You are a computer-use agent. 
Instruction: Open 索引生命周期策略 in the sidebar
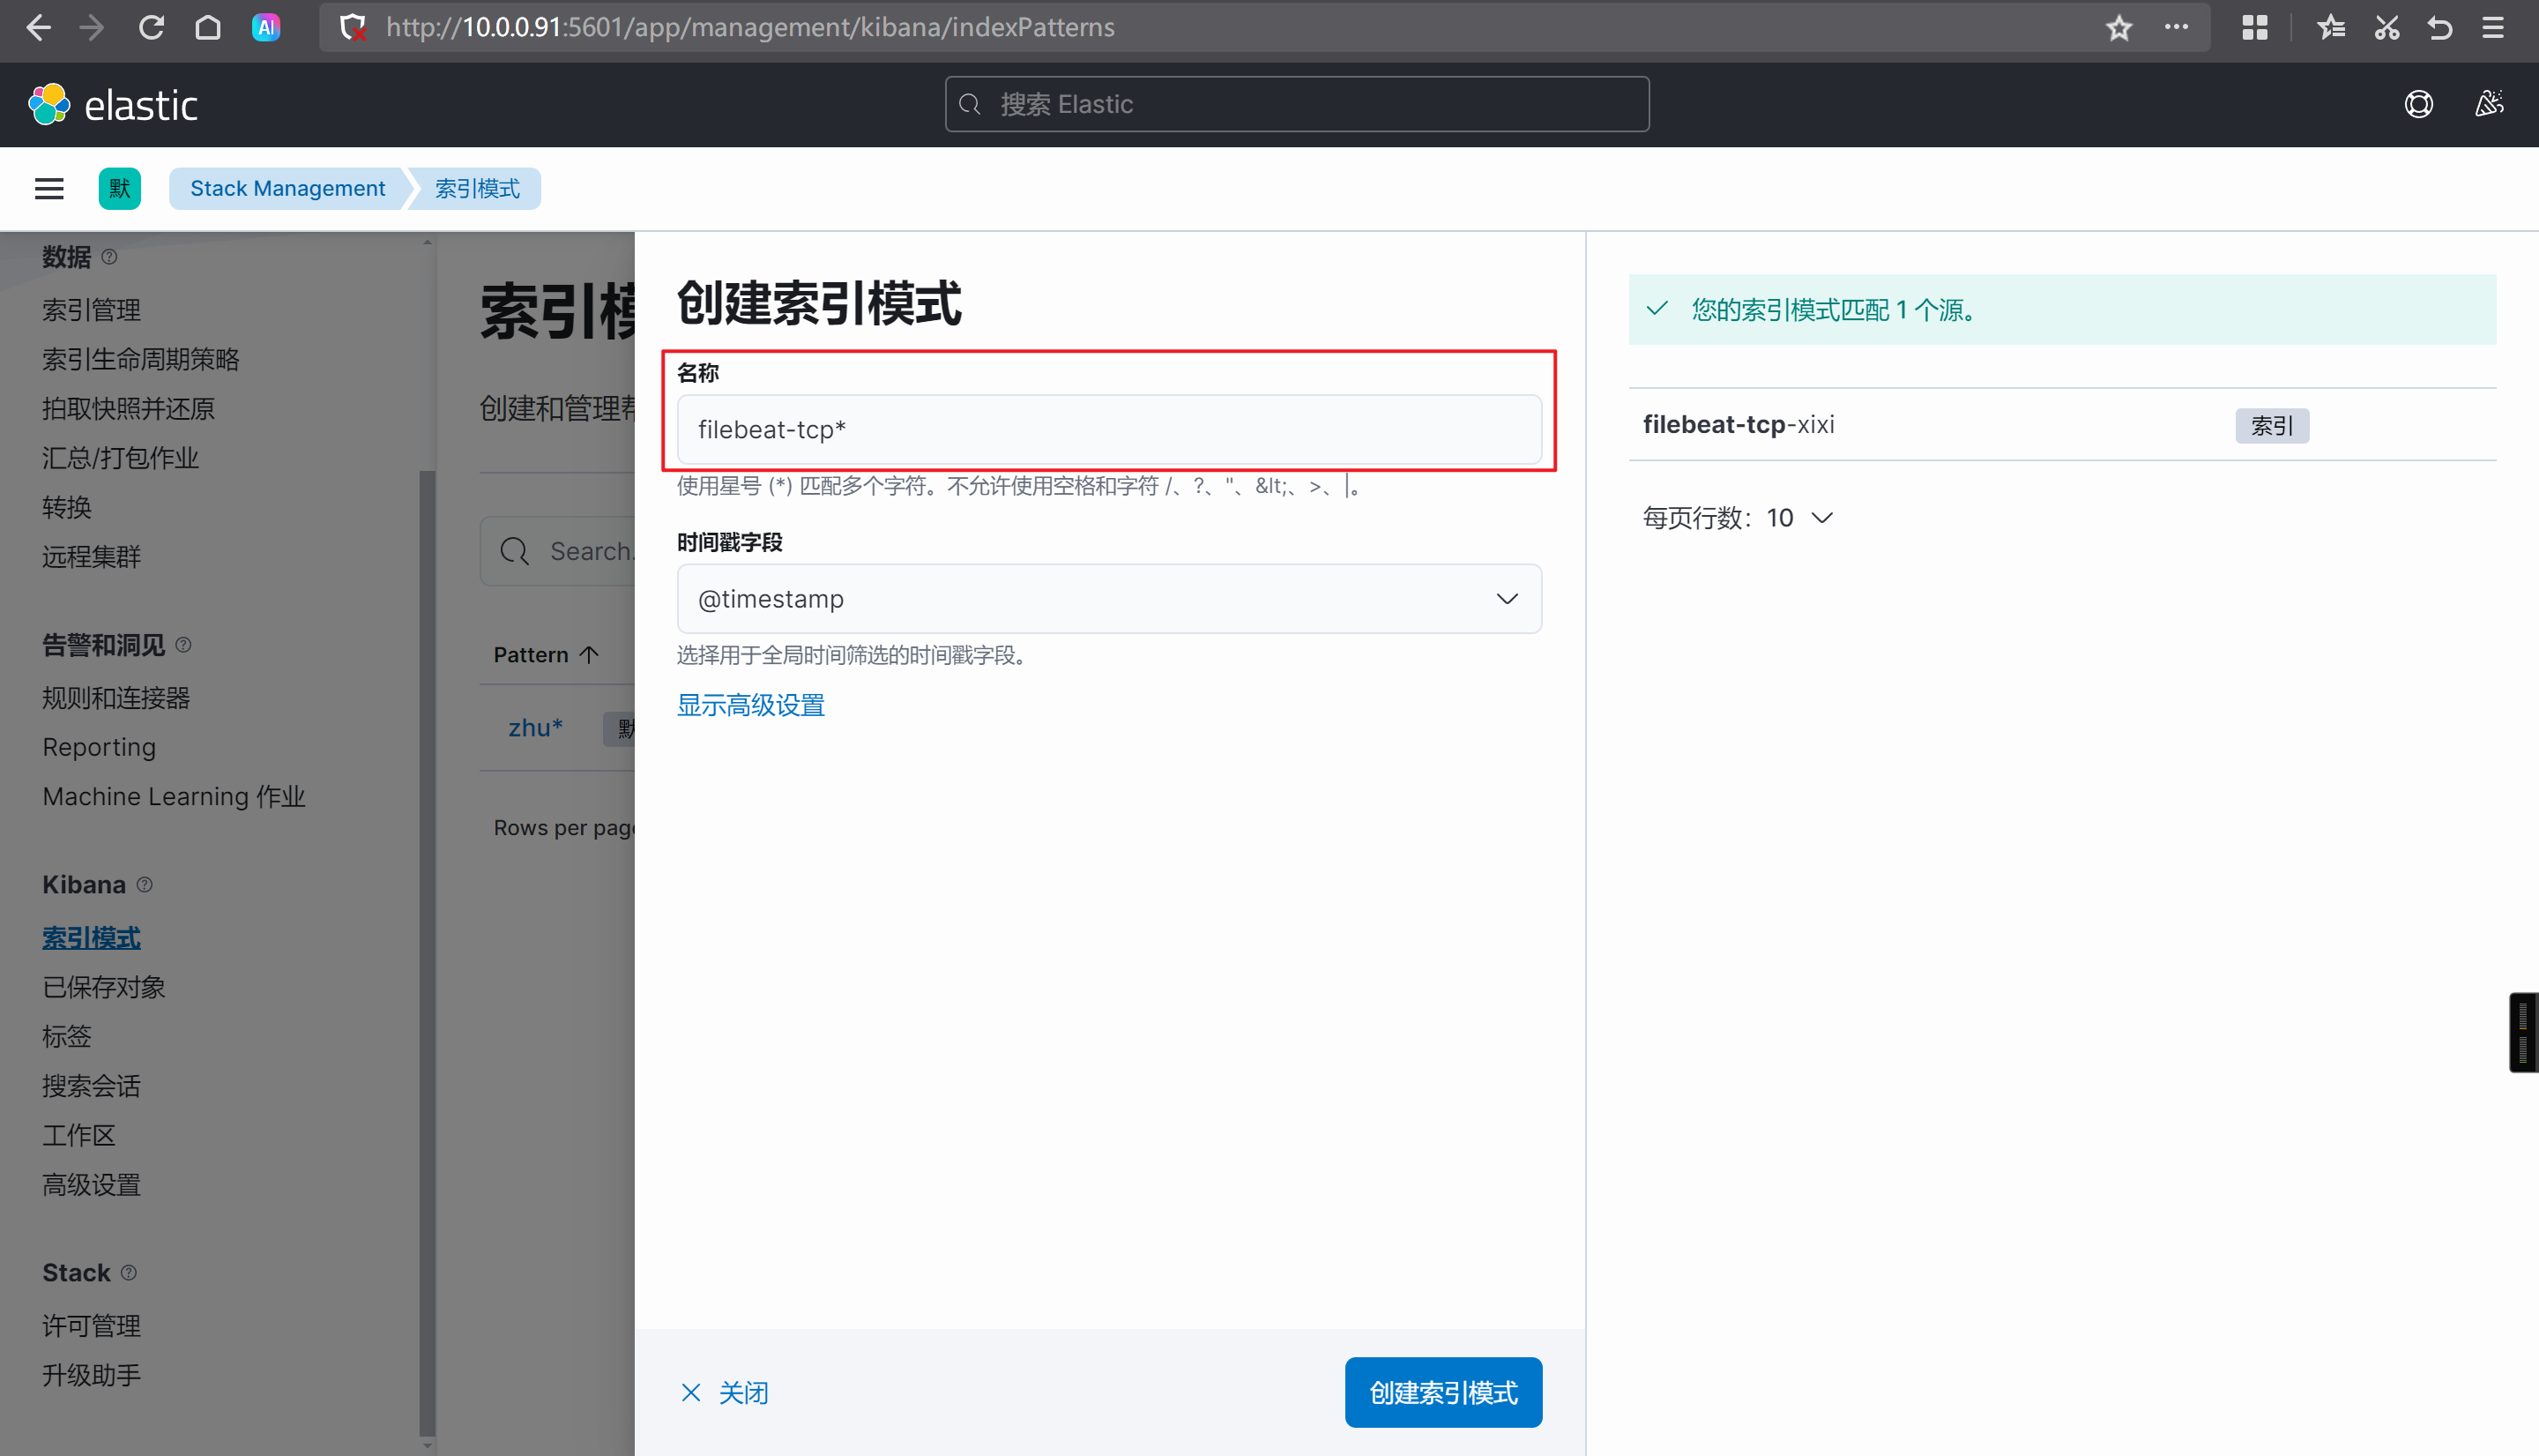click(x=141, y=359)
